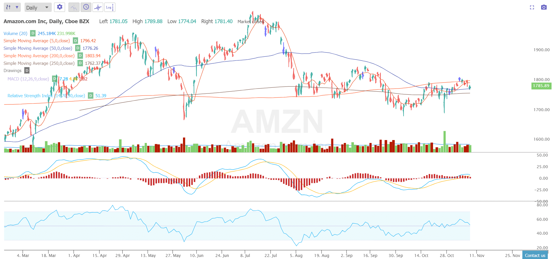Click the volume value 245.184K
The image size is (553, 259).
pos(47,34)
